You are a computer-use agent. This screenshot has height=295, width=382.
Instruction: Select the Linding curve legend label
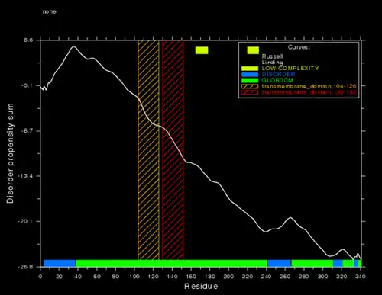pos(272,63)
